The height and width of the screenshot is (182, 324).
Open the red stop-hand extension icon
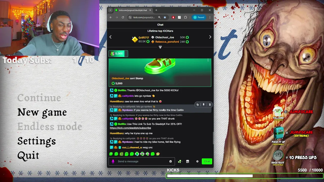tap(173, 17)
